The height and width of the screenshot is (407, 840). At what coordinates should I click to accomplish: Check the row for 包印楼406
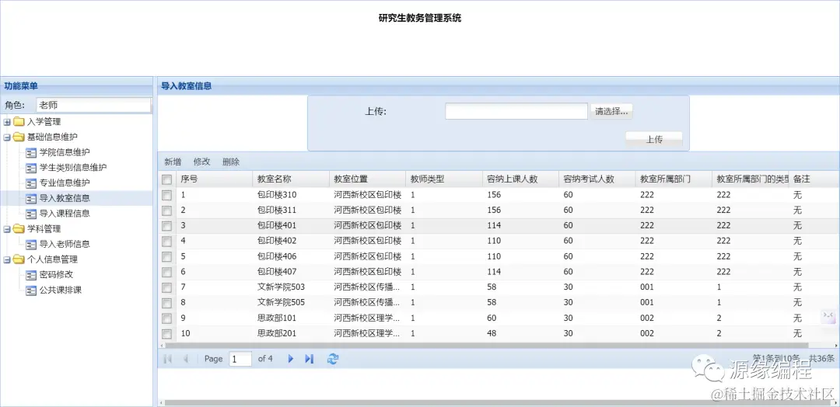167,257
